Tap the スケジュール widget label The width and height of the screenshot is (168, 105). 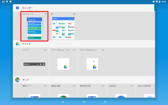point(28,14)
